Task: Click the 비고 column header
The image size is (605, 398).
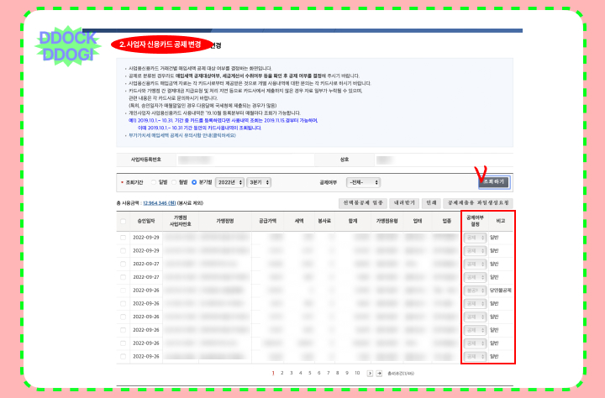Action: click(x=501, y=222)
